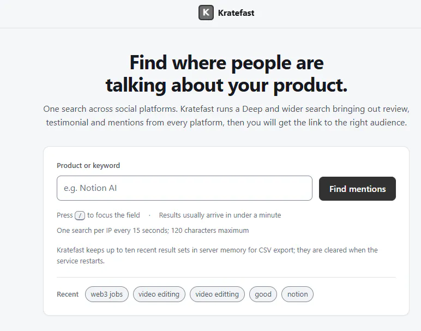This screenshot has height=331, width=421.
Task: Click the 'Find where people are' headline
Action: [x=227, y=74]
